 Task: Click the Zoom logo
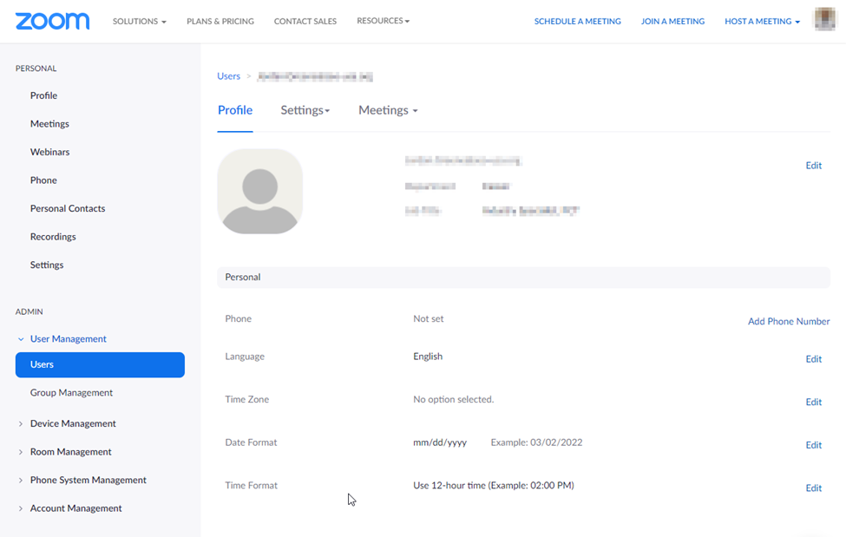point(52,21)
